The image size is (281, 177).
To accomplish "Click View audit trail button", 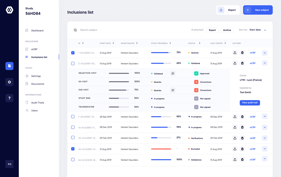I will [250, 103].
